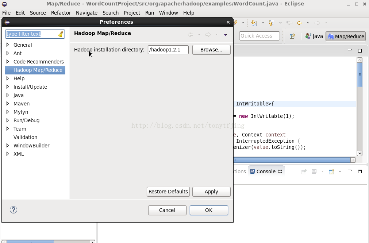Screen dimensions: 369x243
Task: Open the Open Console dropdown arrow
Action: click(340, 171)
